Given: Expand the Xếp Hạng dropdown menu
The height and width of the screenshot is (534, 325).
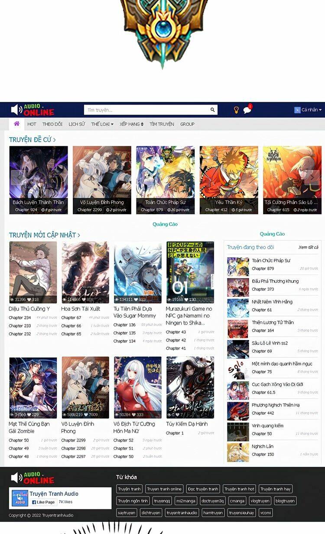Looking at the screenshot, I should pos(132,124).
